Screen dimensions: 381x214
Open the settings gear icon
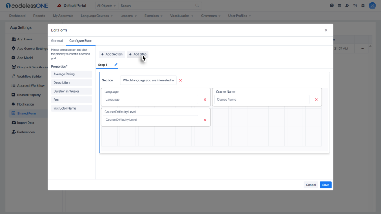pos(363,6)
